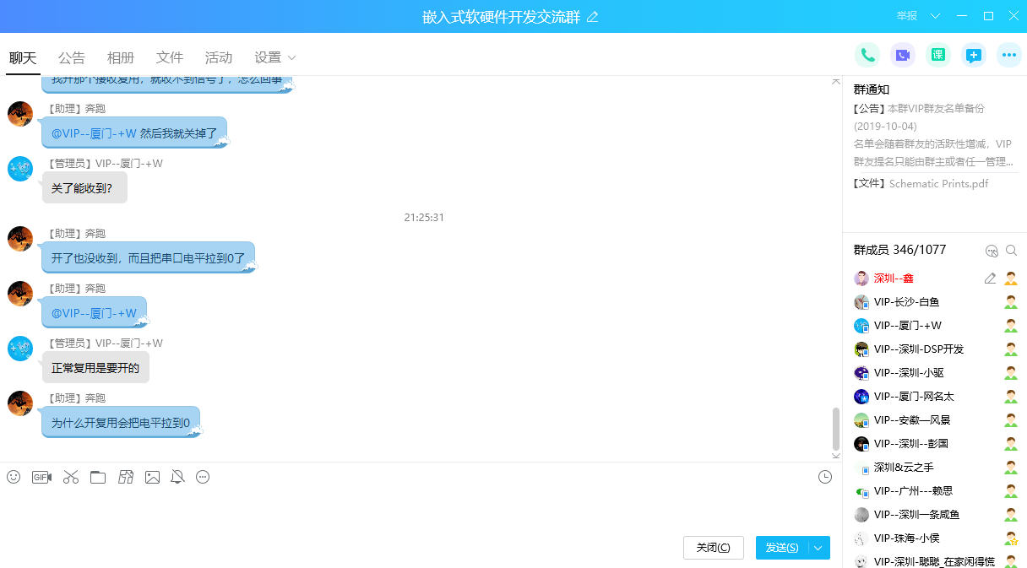Start a group voice call
The width and height of the screenshot is (1027, 568).
(867, 54)
